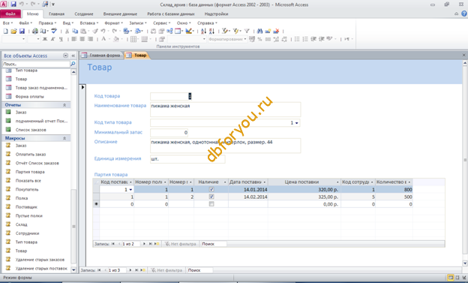
Task: Click the search magnifier in navigation pane
Action: [73, 64]
